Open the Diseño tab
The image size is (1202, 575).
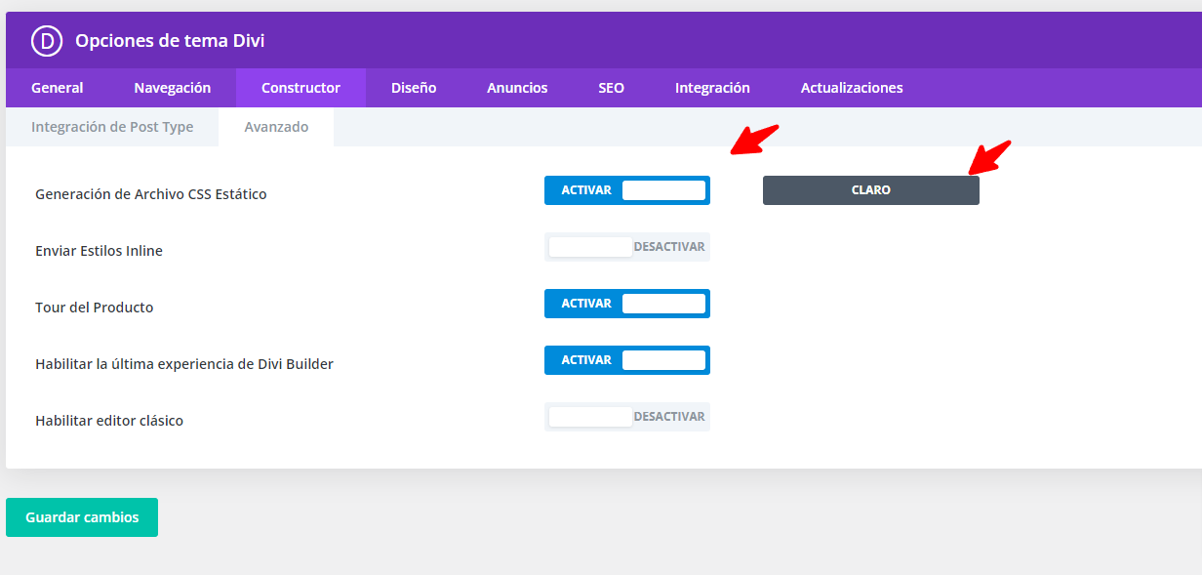tap(414, 88)
